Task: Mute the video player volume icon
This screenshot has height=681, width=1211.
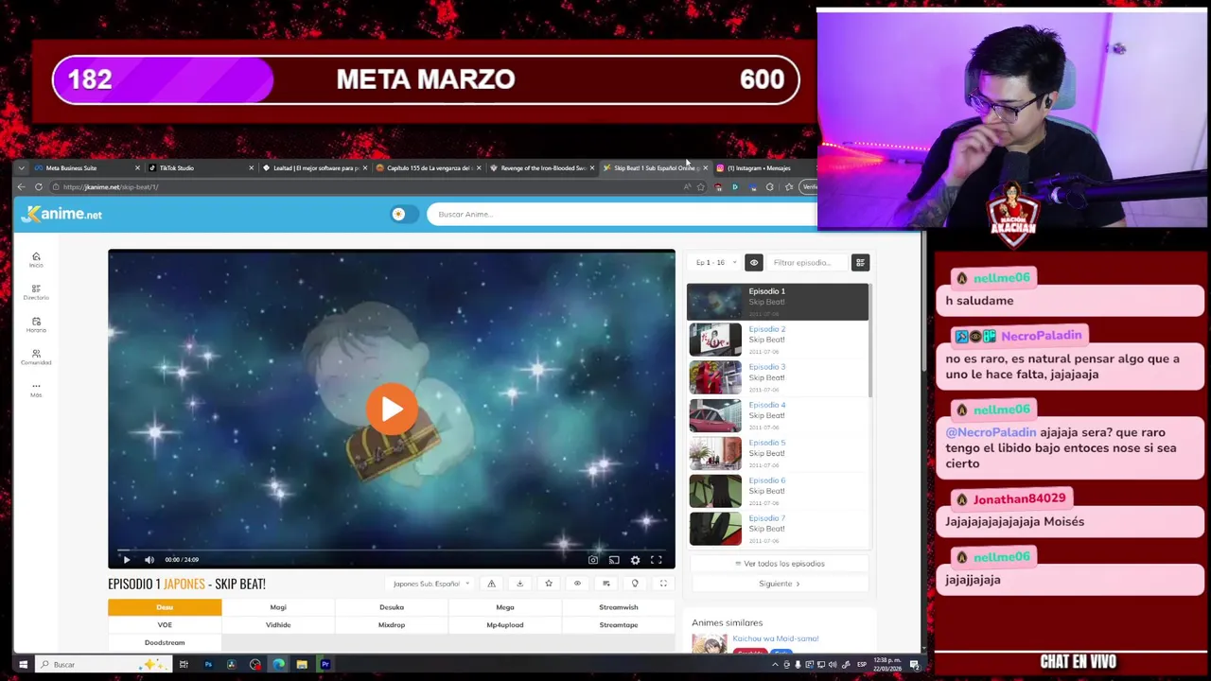Action: [149, 560]
